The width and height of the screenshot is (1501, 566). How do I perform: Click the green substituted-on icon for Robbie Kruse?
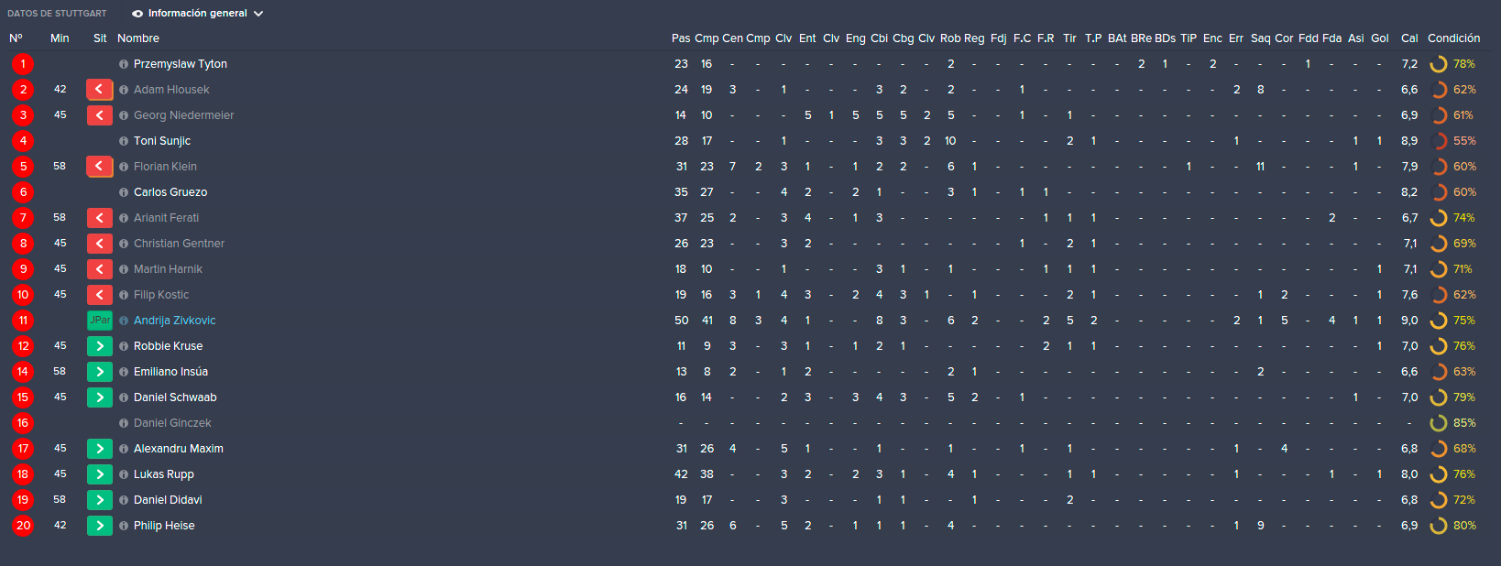[x=99, y=346]
